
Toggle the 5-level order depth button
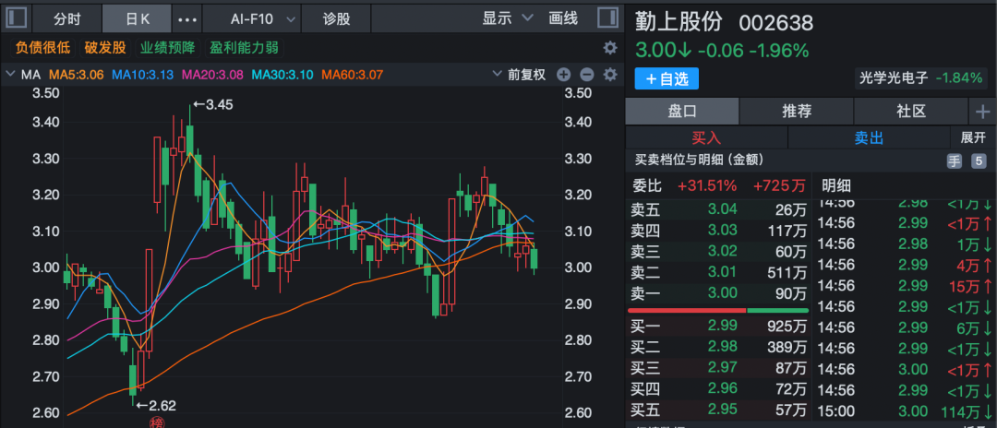click(x=979, y=161)
